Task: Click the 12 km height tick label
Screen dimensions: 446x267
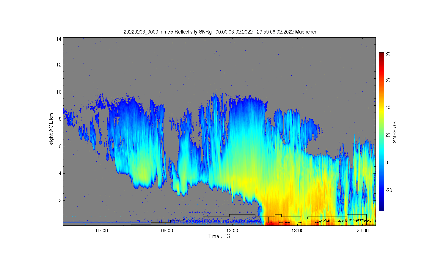Action: pyautogui.click(x=59, y=65)
